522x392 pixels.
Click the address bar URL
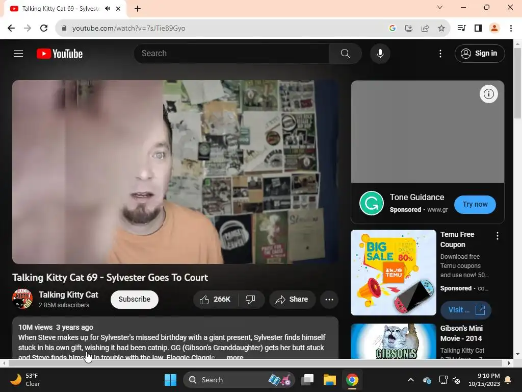pos(128,29)
